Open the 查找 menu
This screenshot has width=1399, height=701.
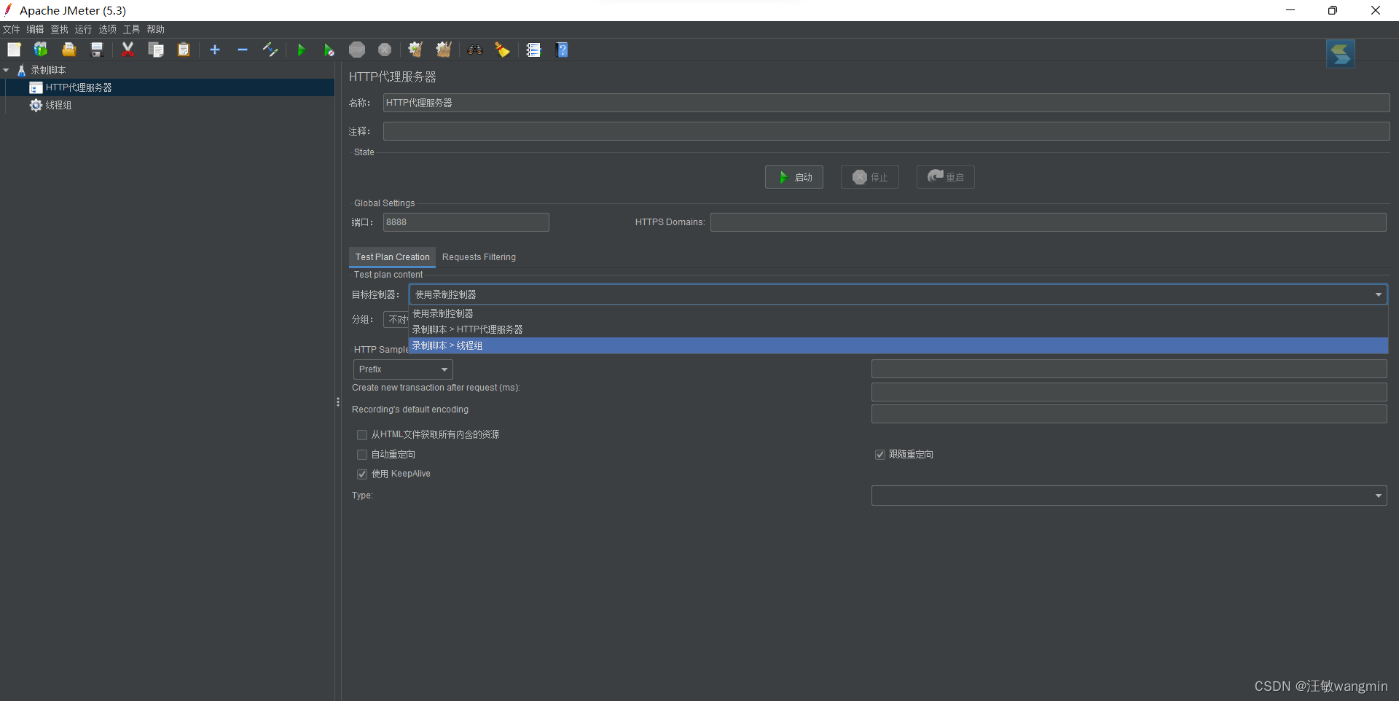point(60,29)
